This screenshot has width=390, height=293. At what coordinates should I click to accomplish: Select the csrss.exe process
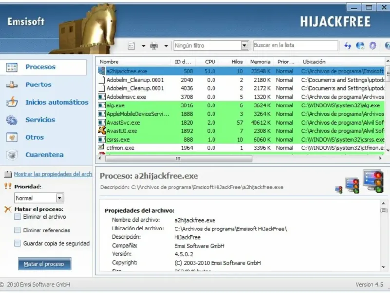tap(241, 139)
